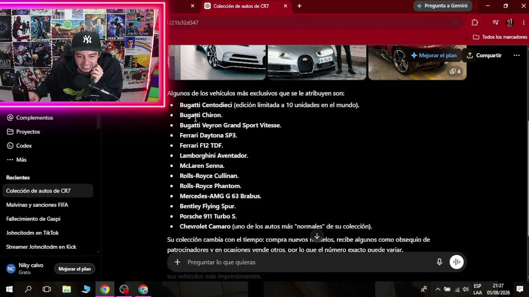Open the volume control in system tray

click(x=466, y=289)
